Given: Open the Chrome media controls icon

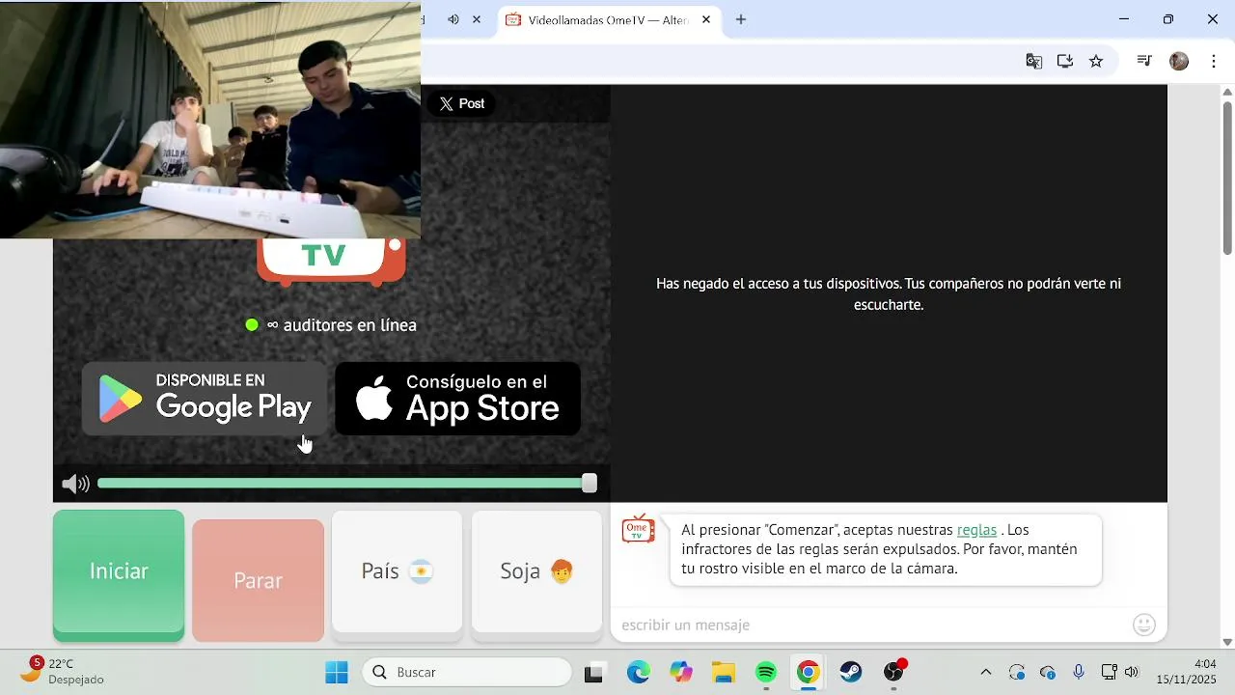Looking at the screenshot, I should 1144,61.
